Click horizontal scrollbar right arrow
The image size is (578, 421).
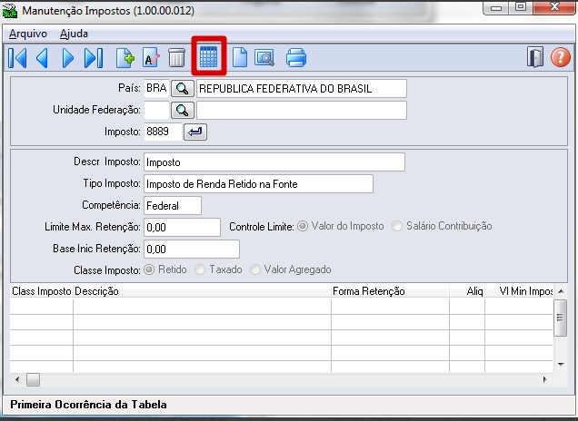point(544,379)
